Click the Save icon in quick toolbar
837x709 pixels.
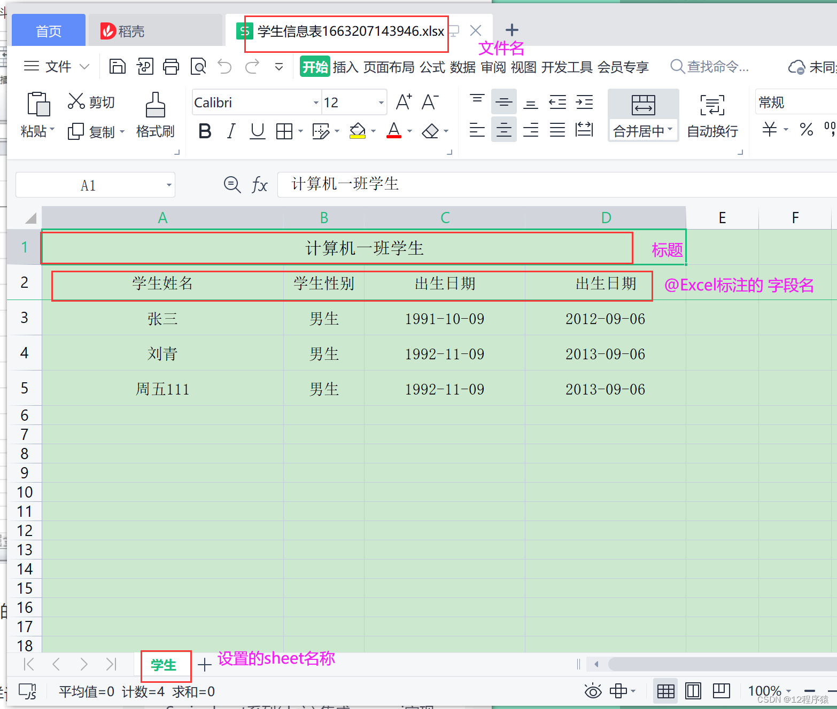click(117, 67)
